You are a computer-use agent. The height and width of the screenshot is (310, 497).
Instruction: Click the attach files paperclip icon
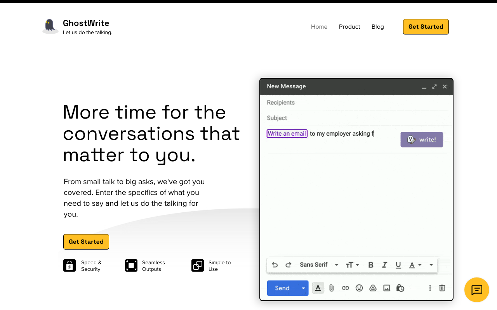pos(331,288)
